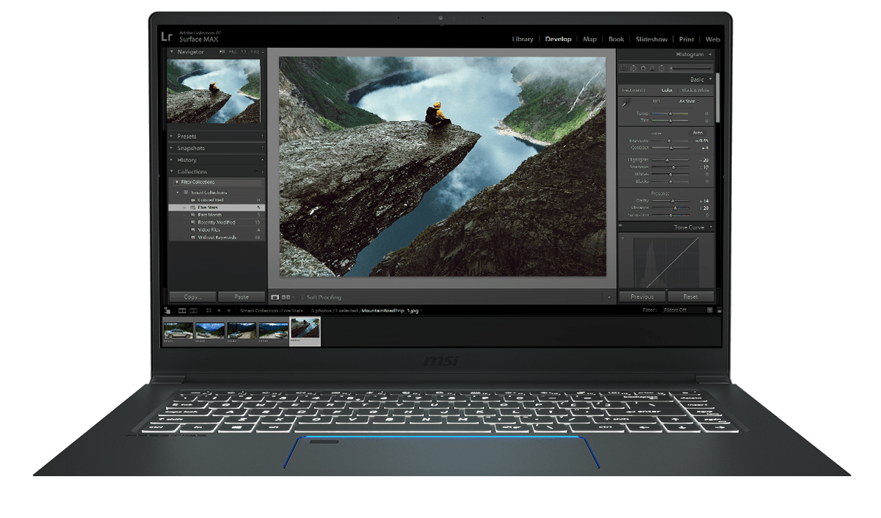Set treatment to Color
Screen dimensions: 881x518
coord(667,90)
